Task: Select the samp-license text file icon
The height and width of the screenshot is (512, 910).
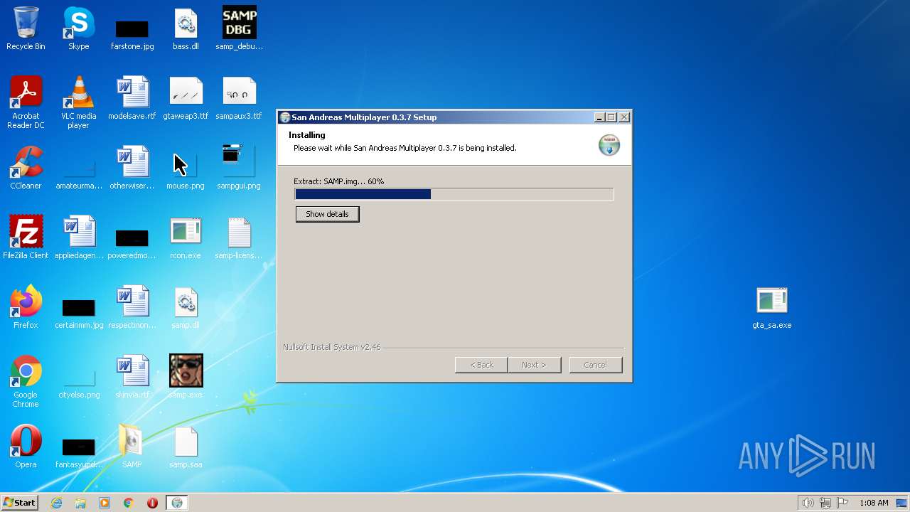Action: pyautogui.click(x=239, y=238)
